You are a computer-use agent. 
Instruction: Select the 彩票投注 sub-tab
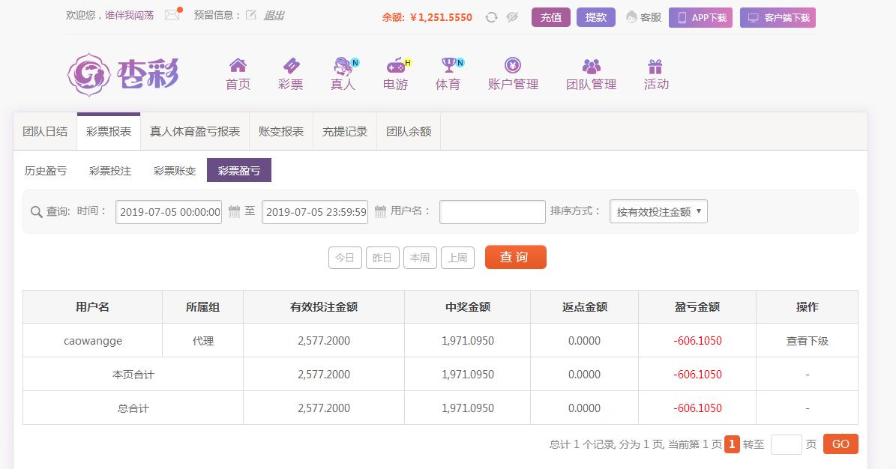click(110, 171)
